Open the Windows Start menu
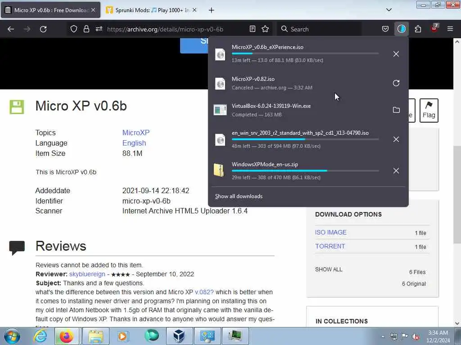The height and width of the screenshot is (345, 461). 12,336
